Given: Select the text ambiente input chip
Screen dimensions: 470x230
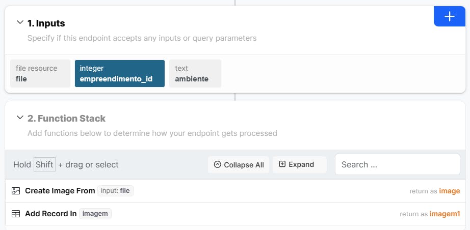Looking at the screenshot, I should tap(195, 73).
